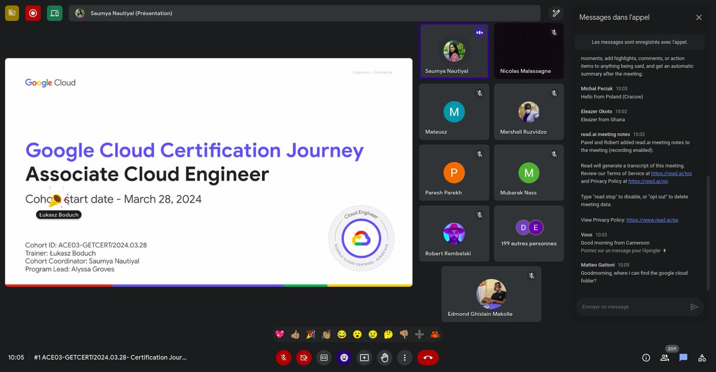Send the thumbs up reaction

tap(295, 334)
